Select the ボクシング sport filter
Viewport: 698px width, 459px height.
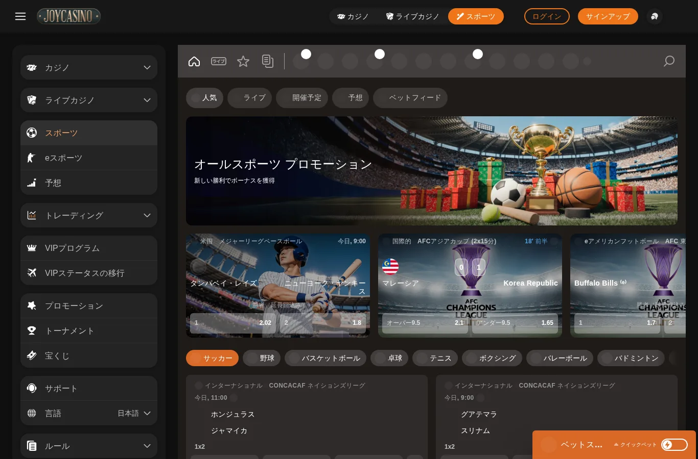click(492, 358)
